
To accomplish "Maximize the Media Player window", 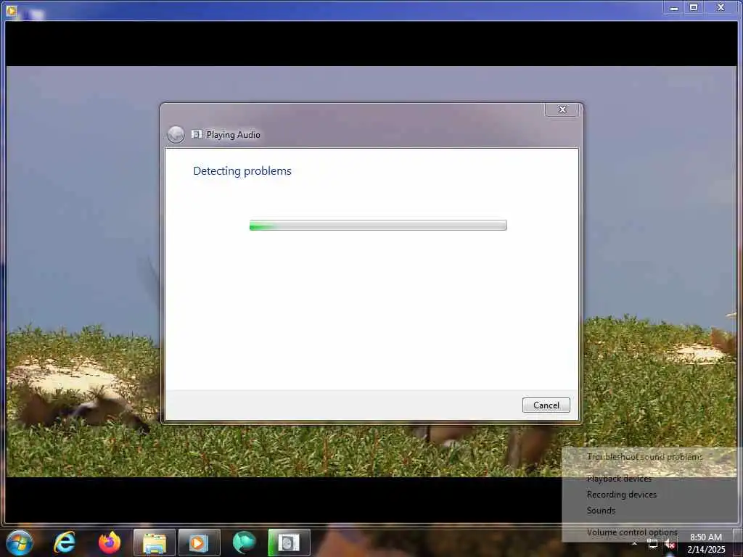I will point(694,7).
